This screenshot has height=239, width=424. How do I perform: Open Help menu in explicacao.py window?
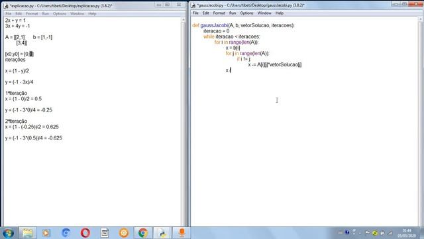[x=92, y=13]
